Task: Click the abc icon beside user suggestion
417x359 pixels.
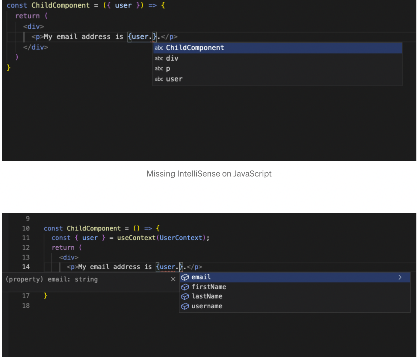Action: pos(159,79)
